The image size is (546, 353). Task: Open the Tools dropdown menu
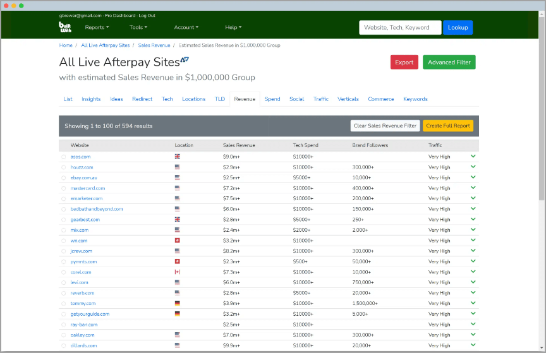point(138,27)
